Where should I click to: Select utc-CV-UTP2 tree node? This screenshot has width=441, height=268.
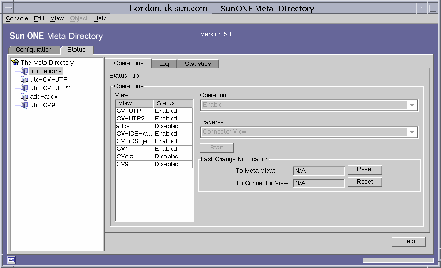[x=50, y=88]
